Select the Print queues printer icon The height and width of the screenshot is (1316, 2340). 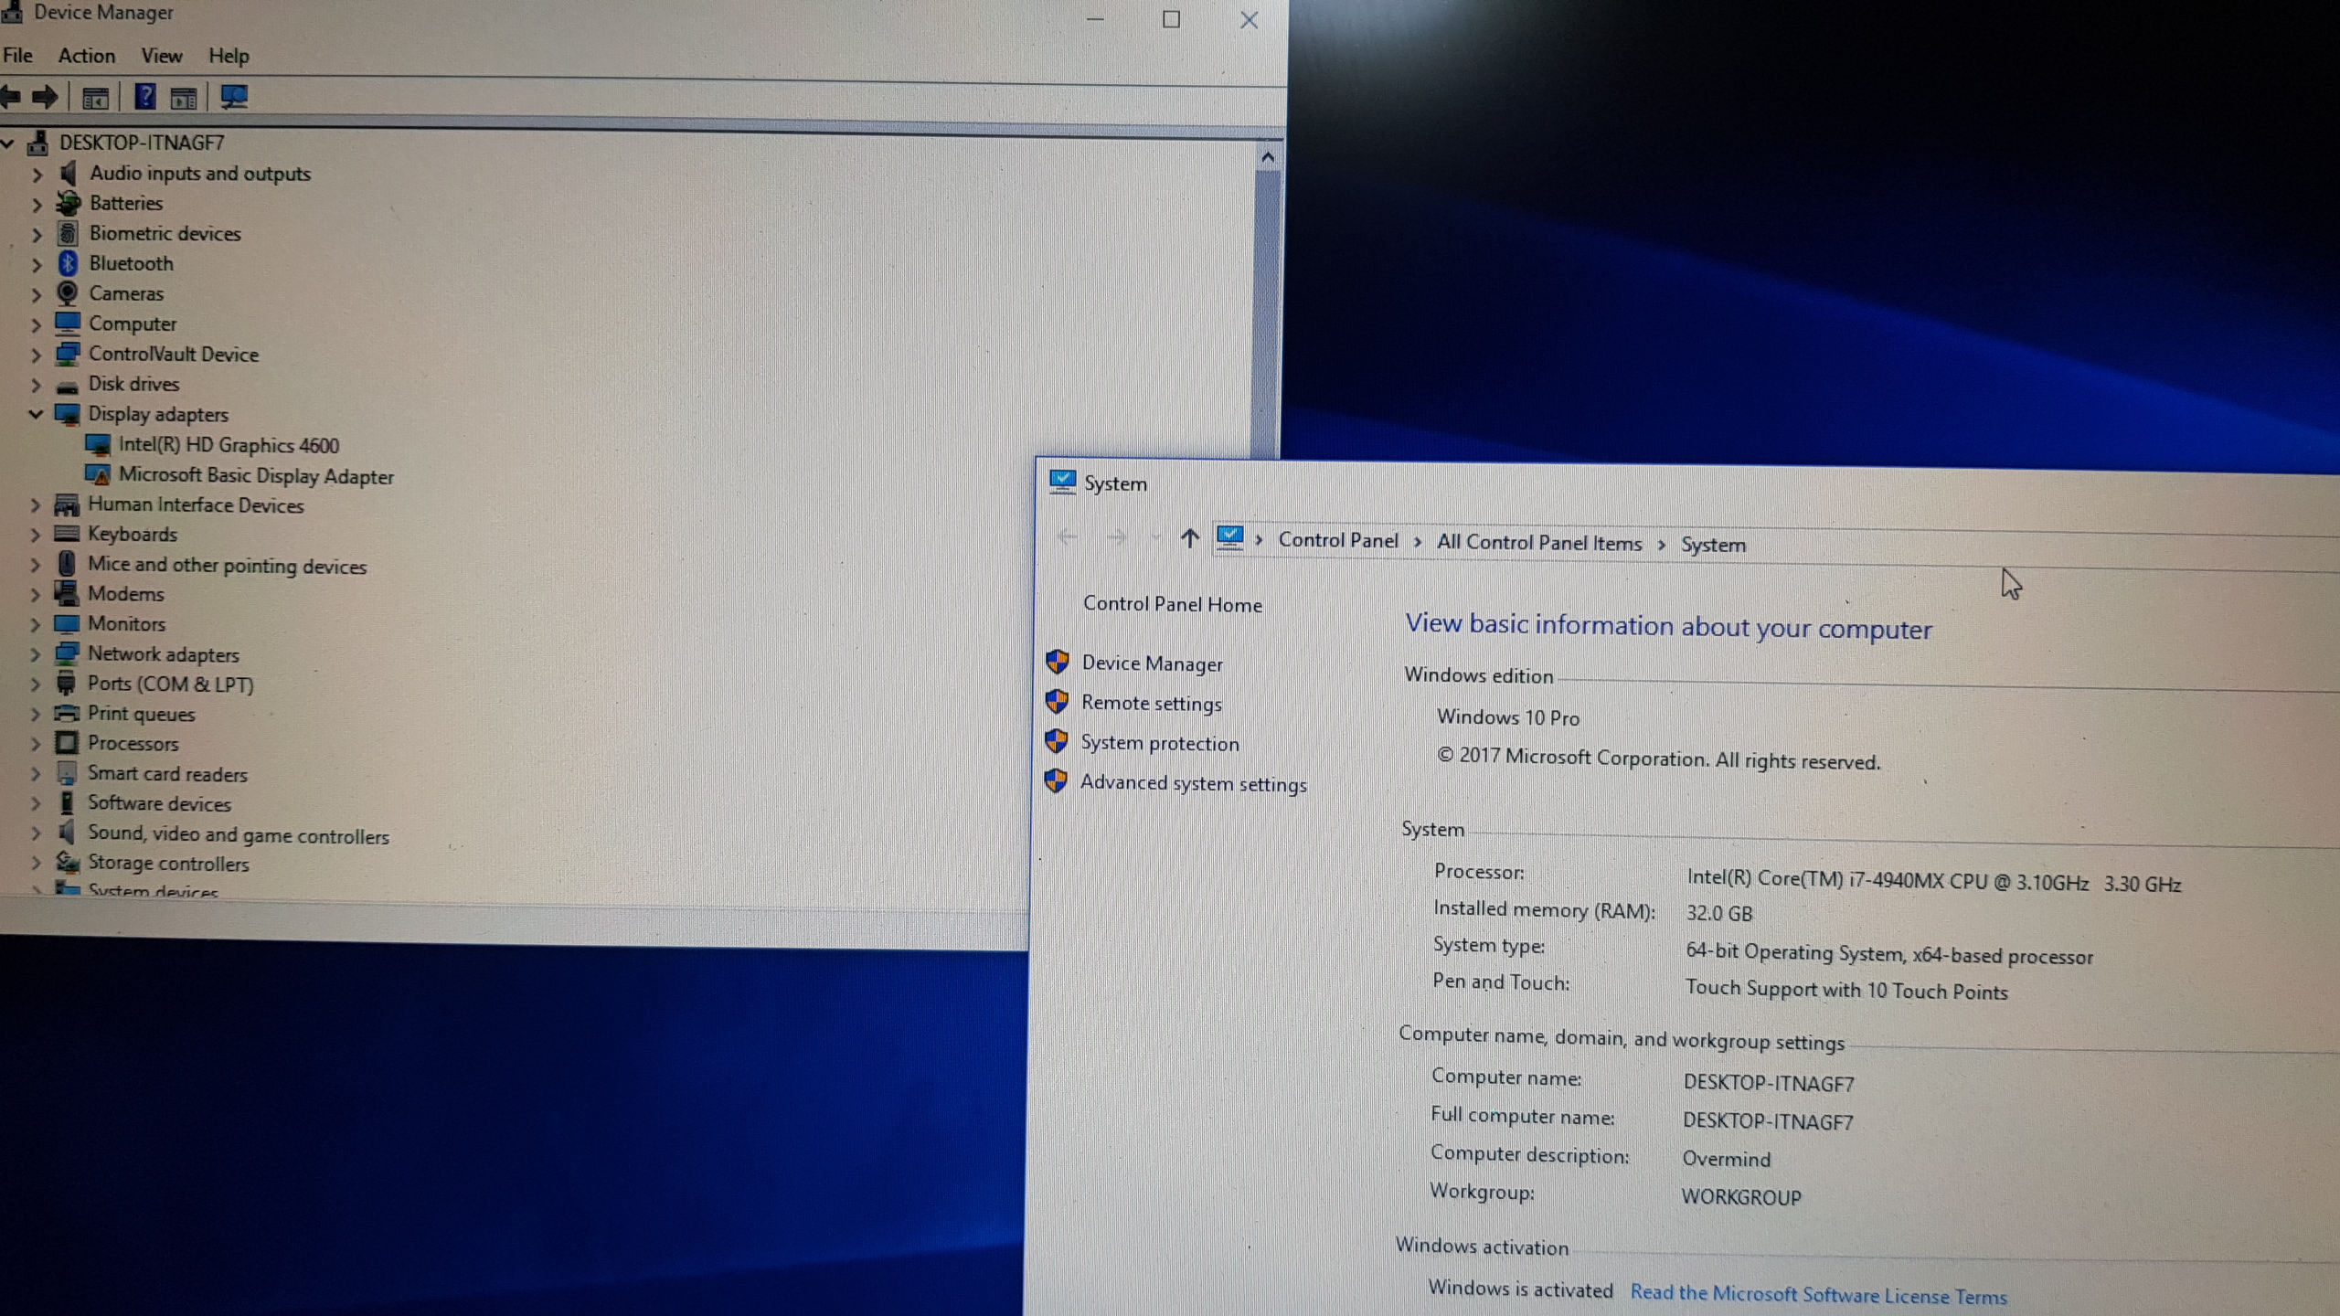click(67, 713)
